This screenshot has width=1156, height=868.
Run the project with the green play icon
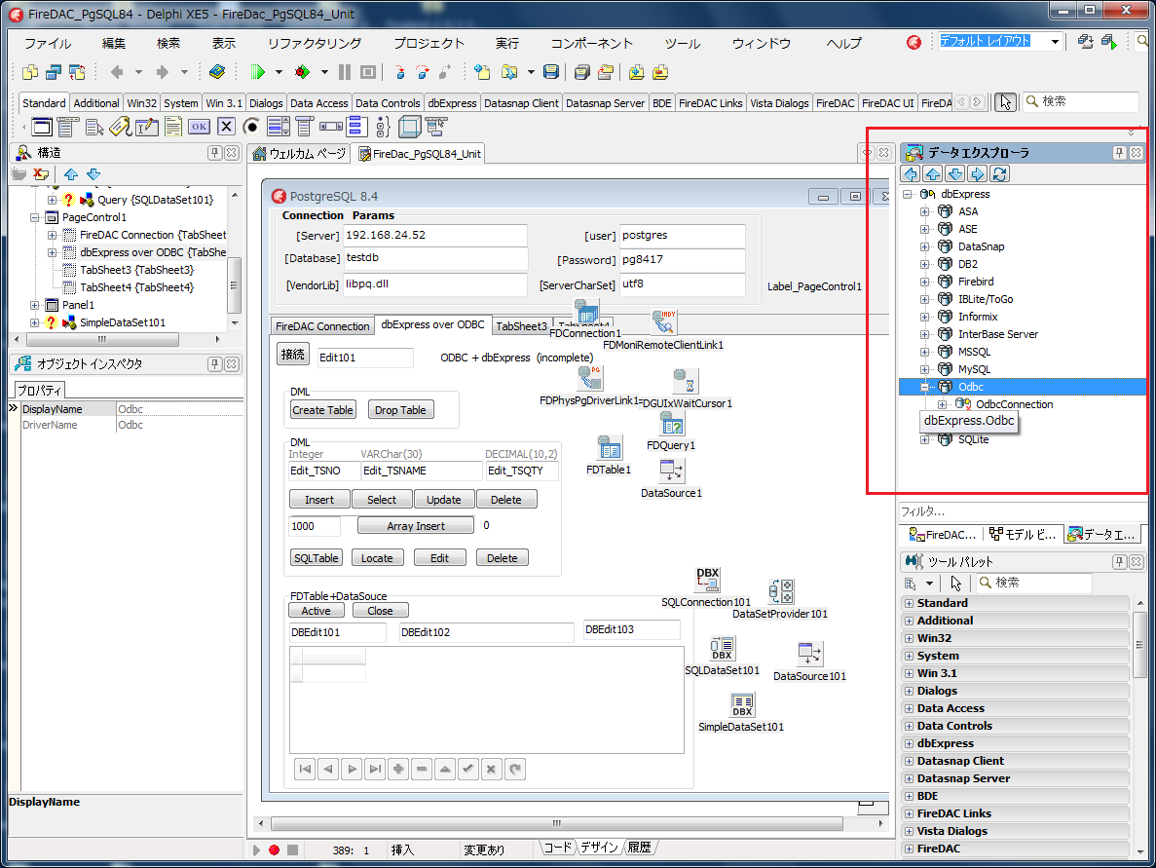point(257,72)
